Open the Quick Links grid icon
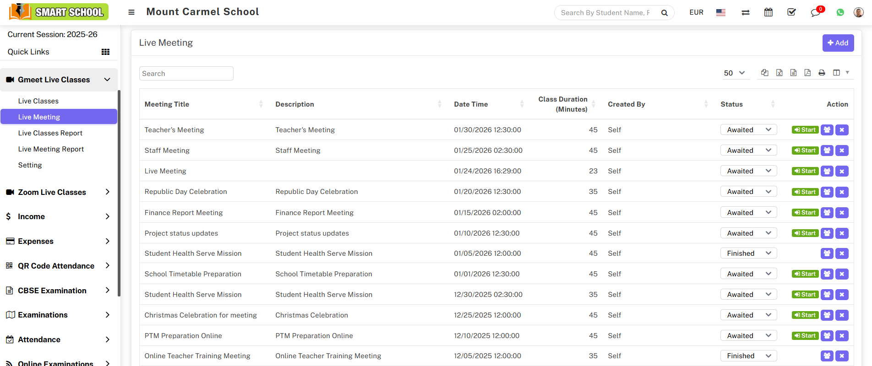Image resolution: width=872 pixels, height=366 pixels. [x=105, y=52]
